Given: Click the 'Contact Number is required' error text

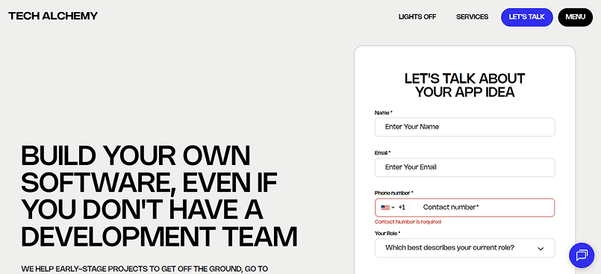Looking at the screenshot, I should pyautogui.click(x=408, y=222).
